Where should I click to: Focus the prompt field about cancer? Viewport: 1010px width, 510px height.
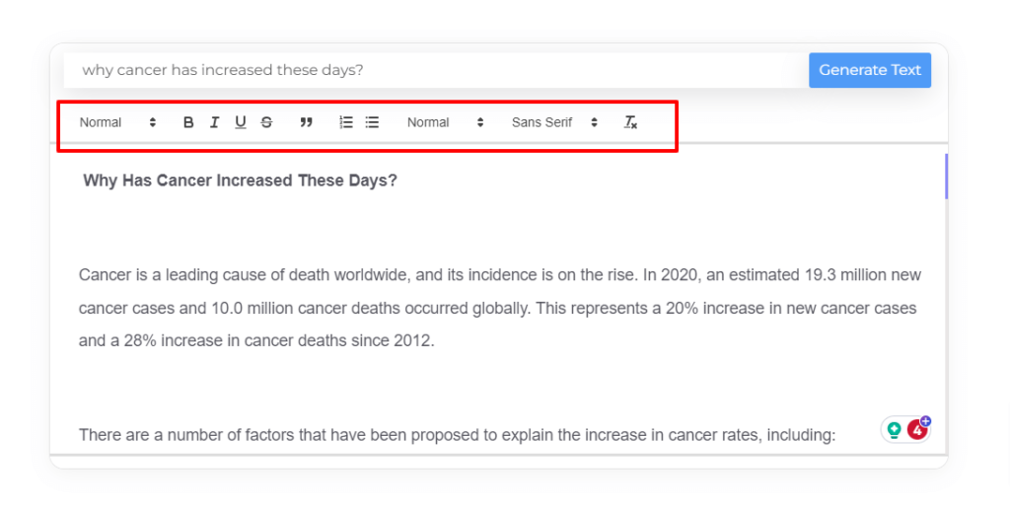[x=436, y=70]
